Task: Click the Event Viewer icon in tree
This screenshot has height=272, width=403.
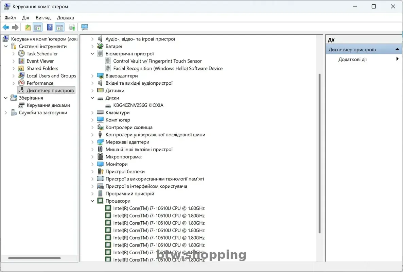Action: click(x=21, y=61)
